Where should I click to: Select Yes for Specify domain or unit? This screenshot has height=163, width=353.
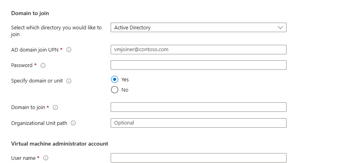[x=115, y=79]
